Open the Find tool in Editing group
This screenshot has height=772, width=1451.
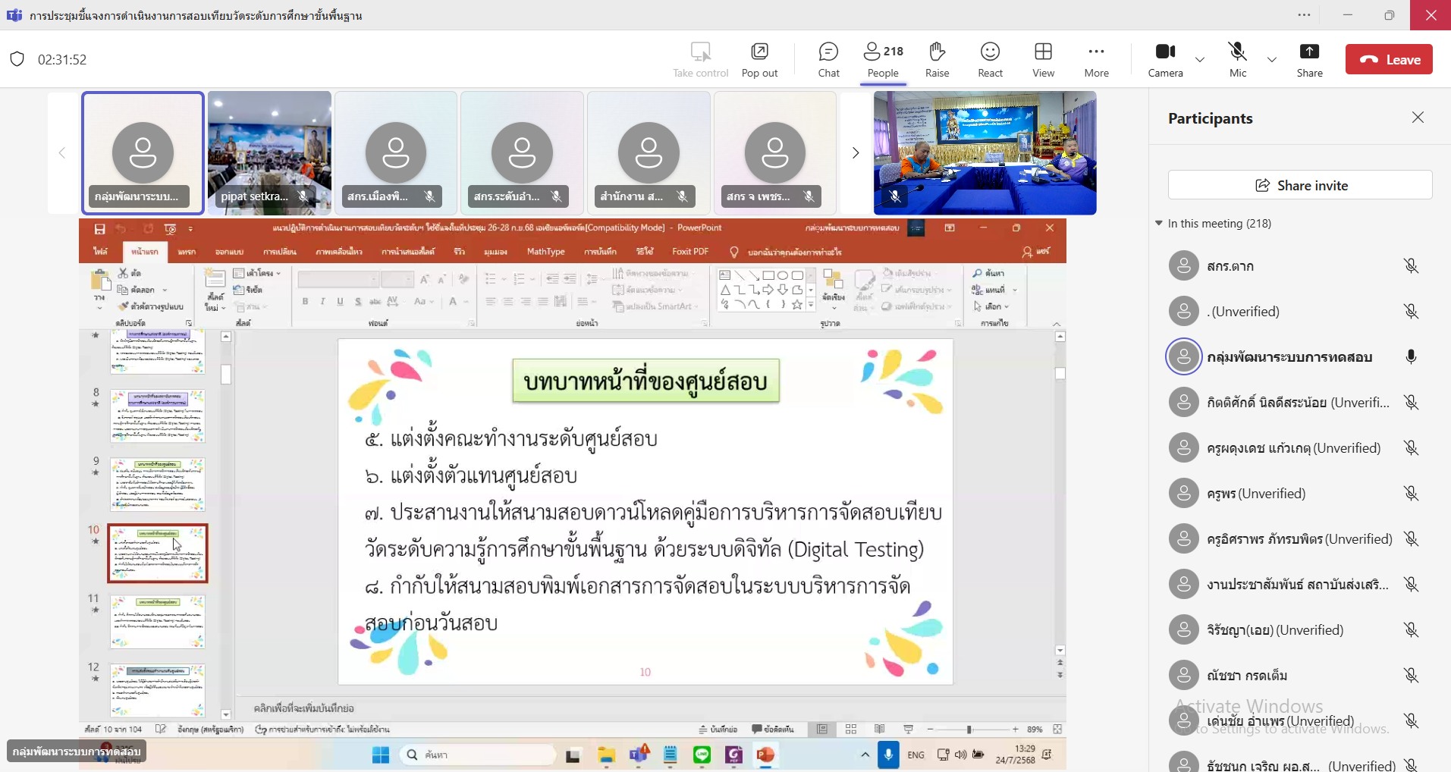[989, 273]
